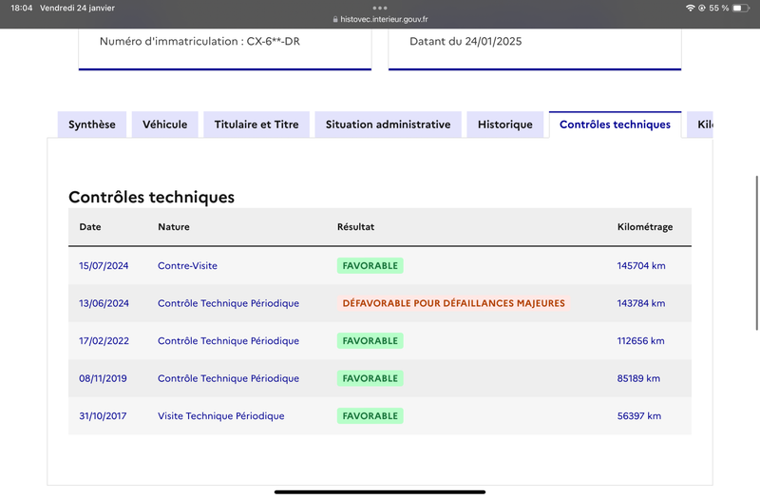Image resolution: width=760 pixels, height=499 pixels.
Task: Open the Véhicule tab
Action: tap(164, 125)
